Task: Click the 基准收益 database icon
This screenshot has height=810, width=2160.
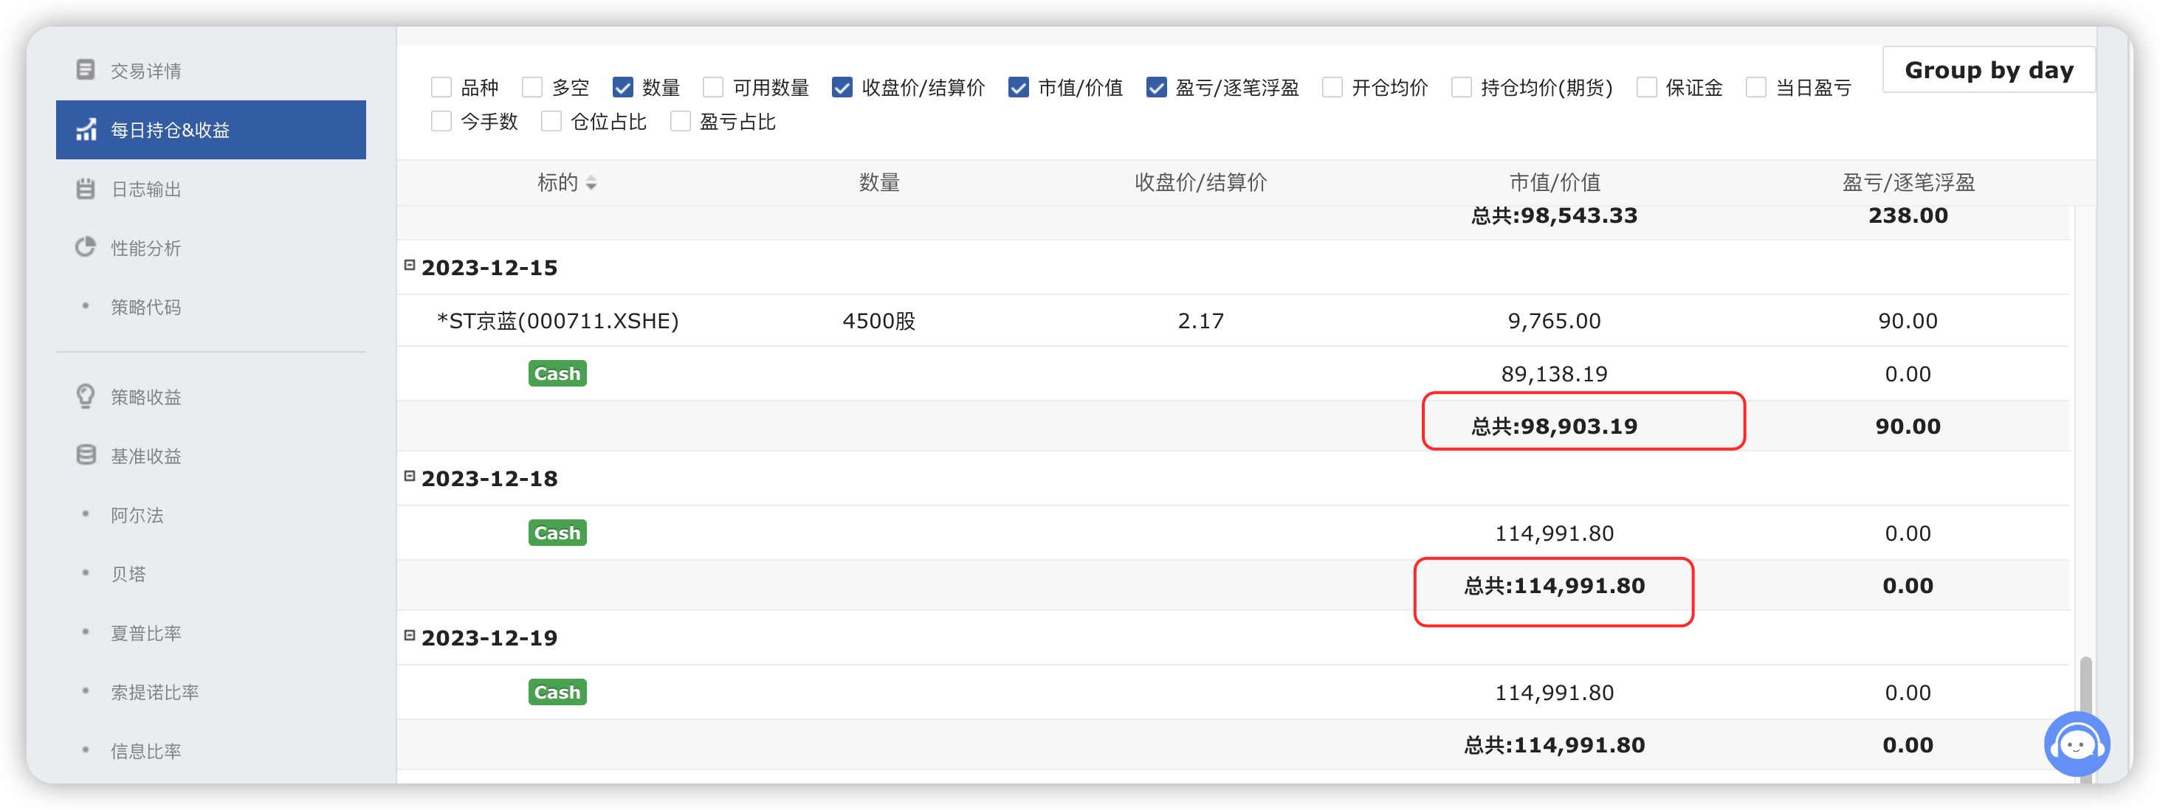Action: 86,455
